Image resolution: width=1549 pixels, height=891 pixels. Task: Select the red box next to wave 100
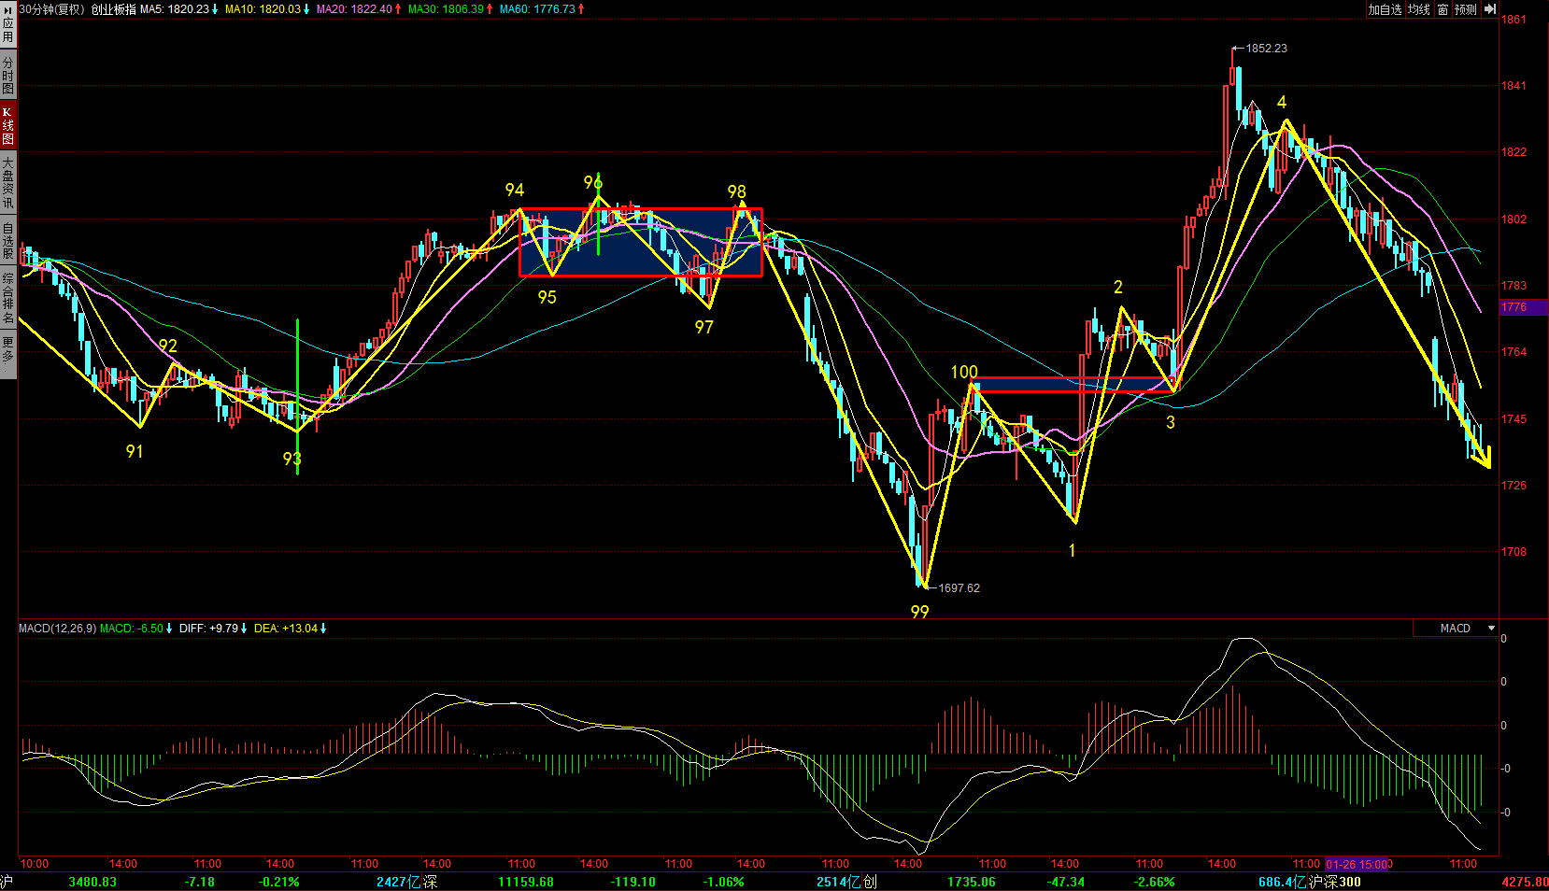tap(1073, 385)
